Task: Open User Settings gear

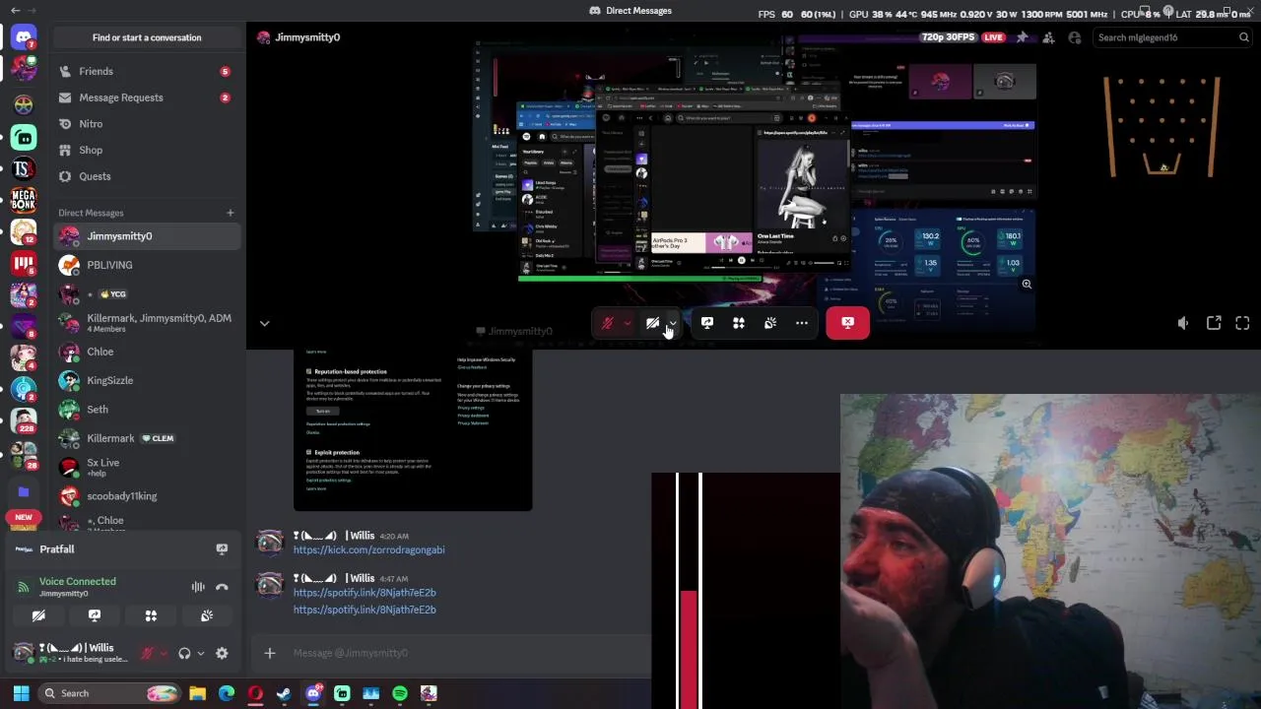Action: point(222,653)
